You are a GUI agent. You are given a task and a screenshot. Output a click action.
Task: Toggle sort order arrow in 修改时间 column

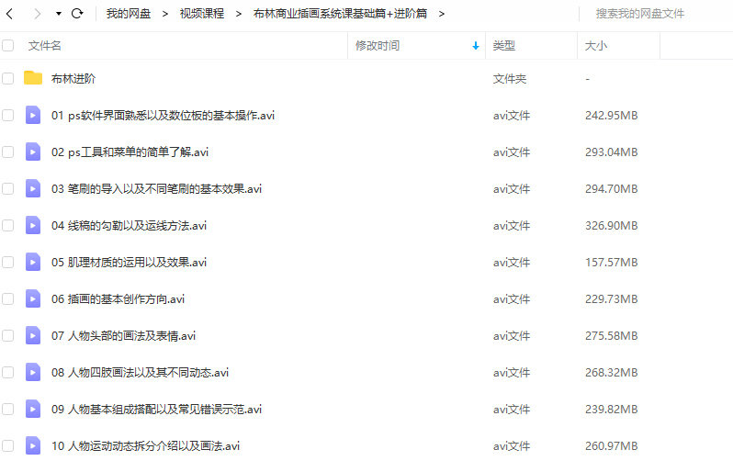pyautogui.click(x=475, y=45)
